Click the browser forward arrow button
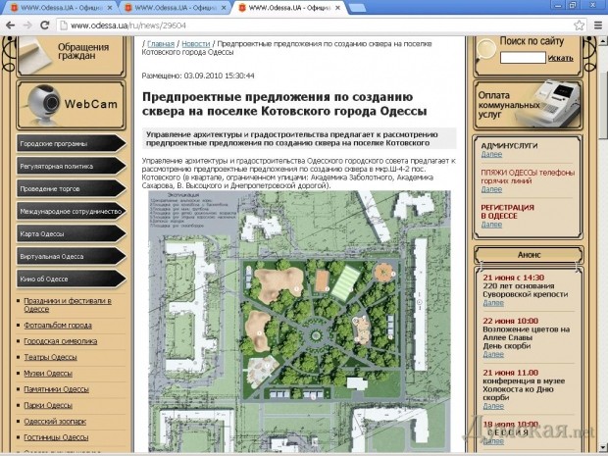Image resolution: width=608 pixels, height=456 pixels. [28, 25]
